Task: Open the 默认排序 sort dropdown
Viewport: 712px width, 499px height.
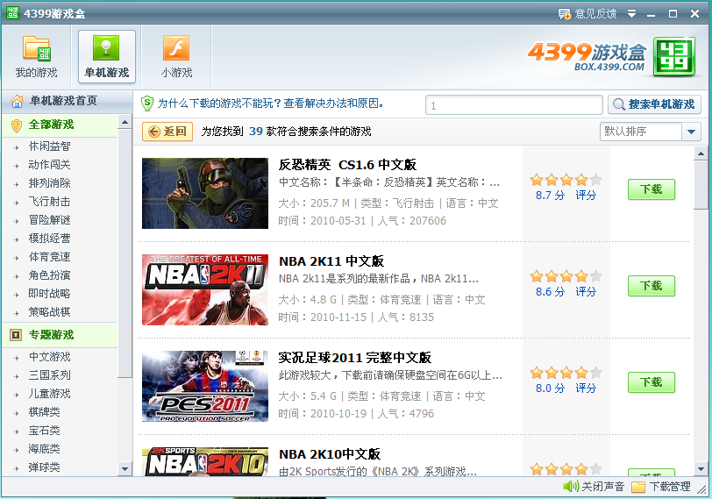Action: coord(651,132)
